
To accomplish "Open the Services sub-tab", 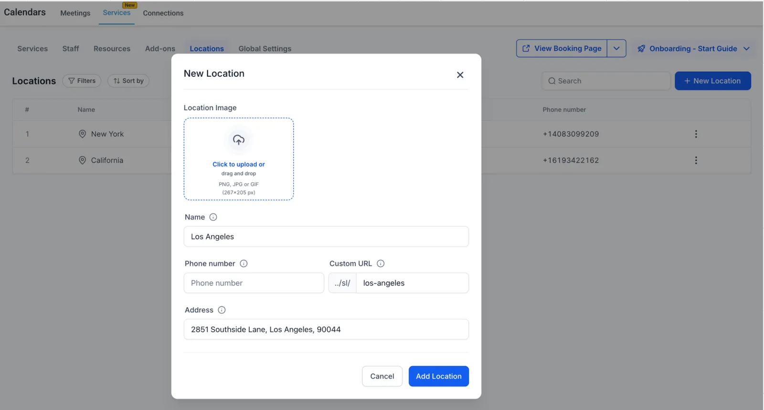I will coord(32,49).
